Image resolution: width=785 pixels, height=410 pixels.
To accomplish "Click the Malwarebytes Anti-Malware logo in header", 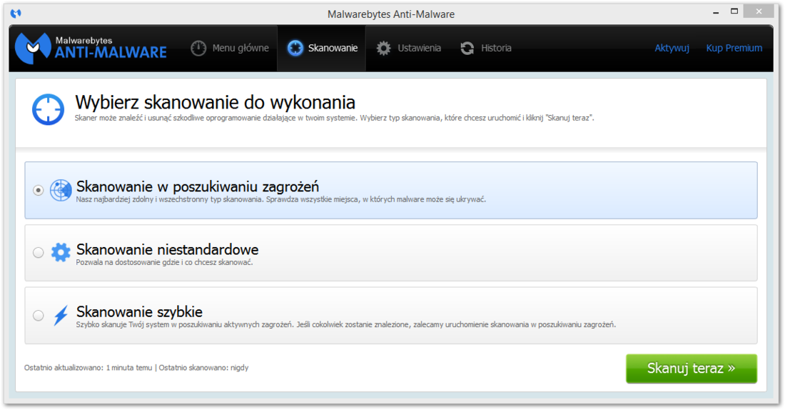I will (91, 48).
